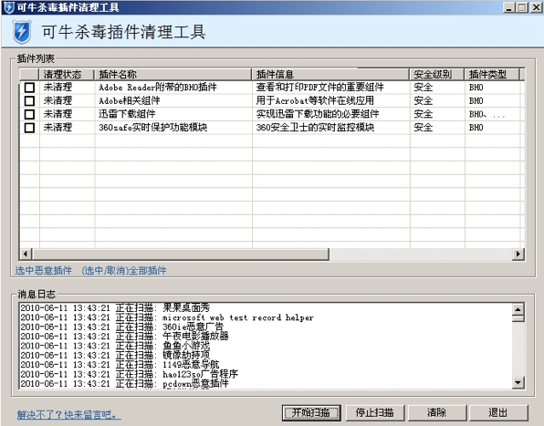This screenshot has width=544, height=426.
Task: Tick the Adobe相关组件 row checkbox
Action: [x=29, y=101]
